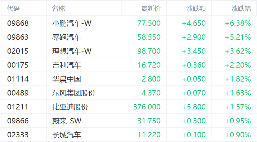Open the 长城汽车 stock name
This screenshot has height=142, width=257.
(67, 135)
